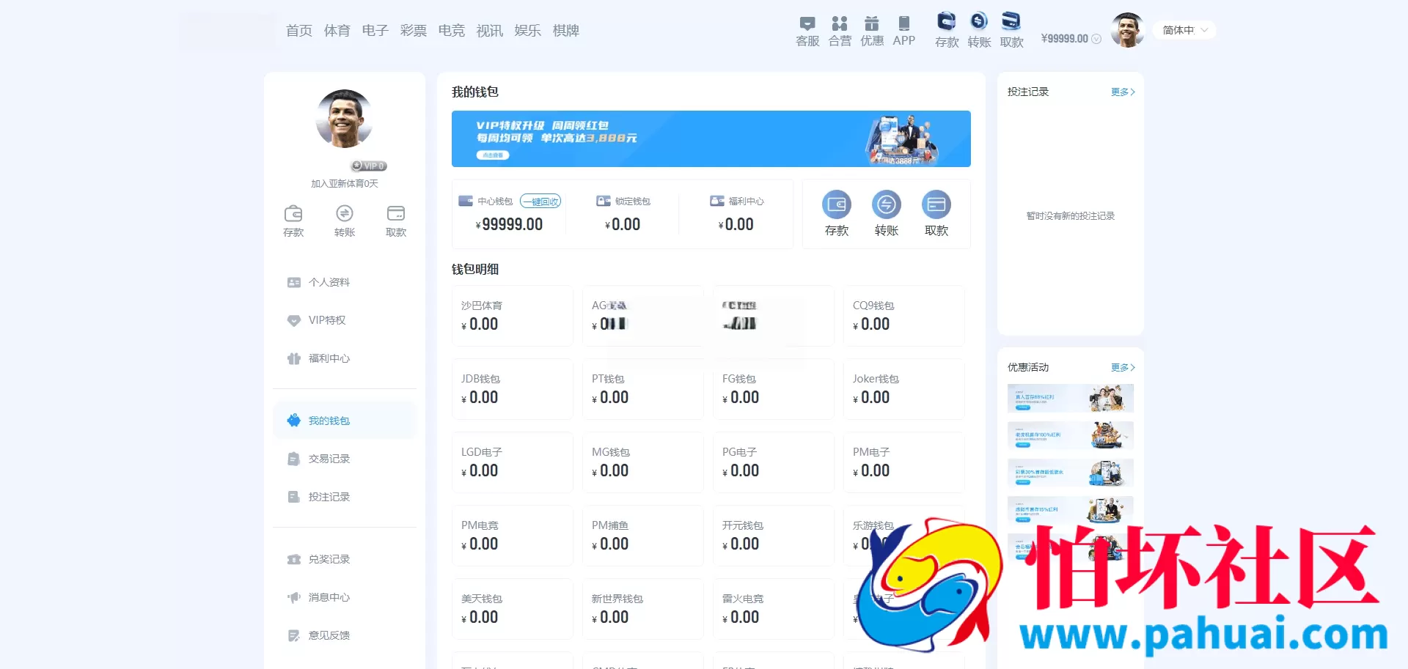1408x669 pixels.
Task: Click the VIP特权升级 banner
Action: [x=711, y=138]
